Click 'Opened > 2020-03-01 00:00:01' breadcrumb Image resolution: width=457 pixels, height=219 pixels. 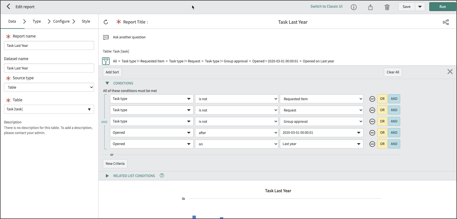point(275,61)
